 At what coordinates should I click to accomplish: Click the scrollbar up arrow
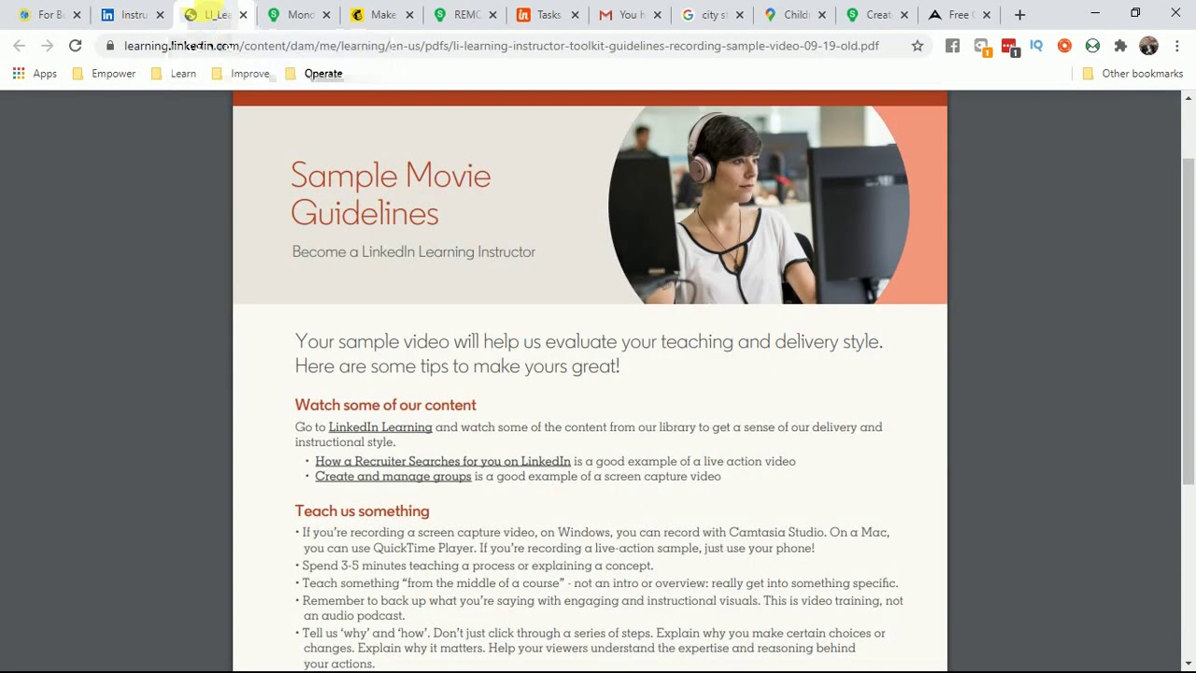pos(1189,97)
